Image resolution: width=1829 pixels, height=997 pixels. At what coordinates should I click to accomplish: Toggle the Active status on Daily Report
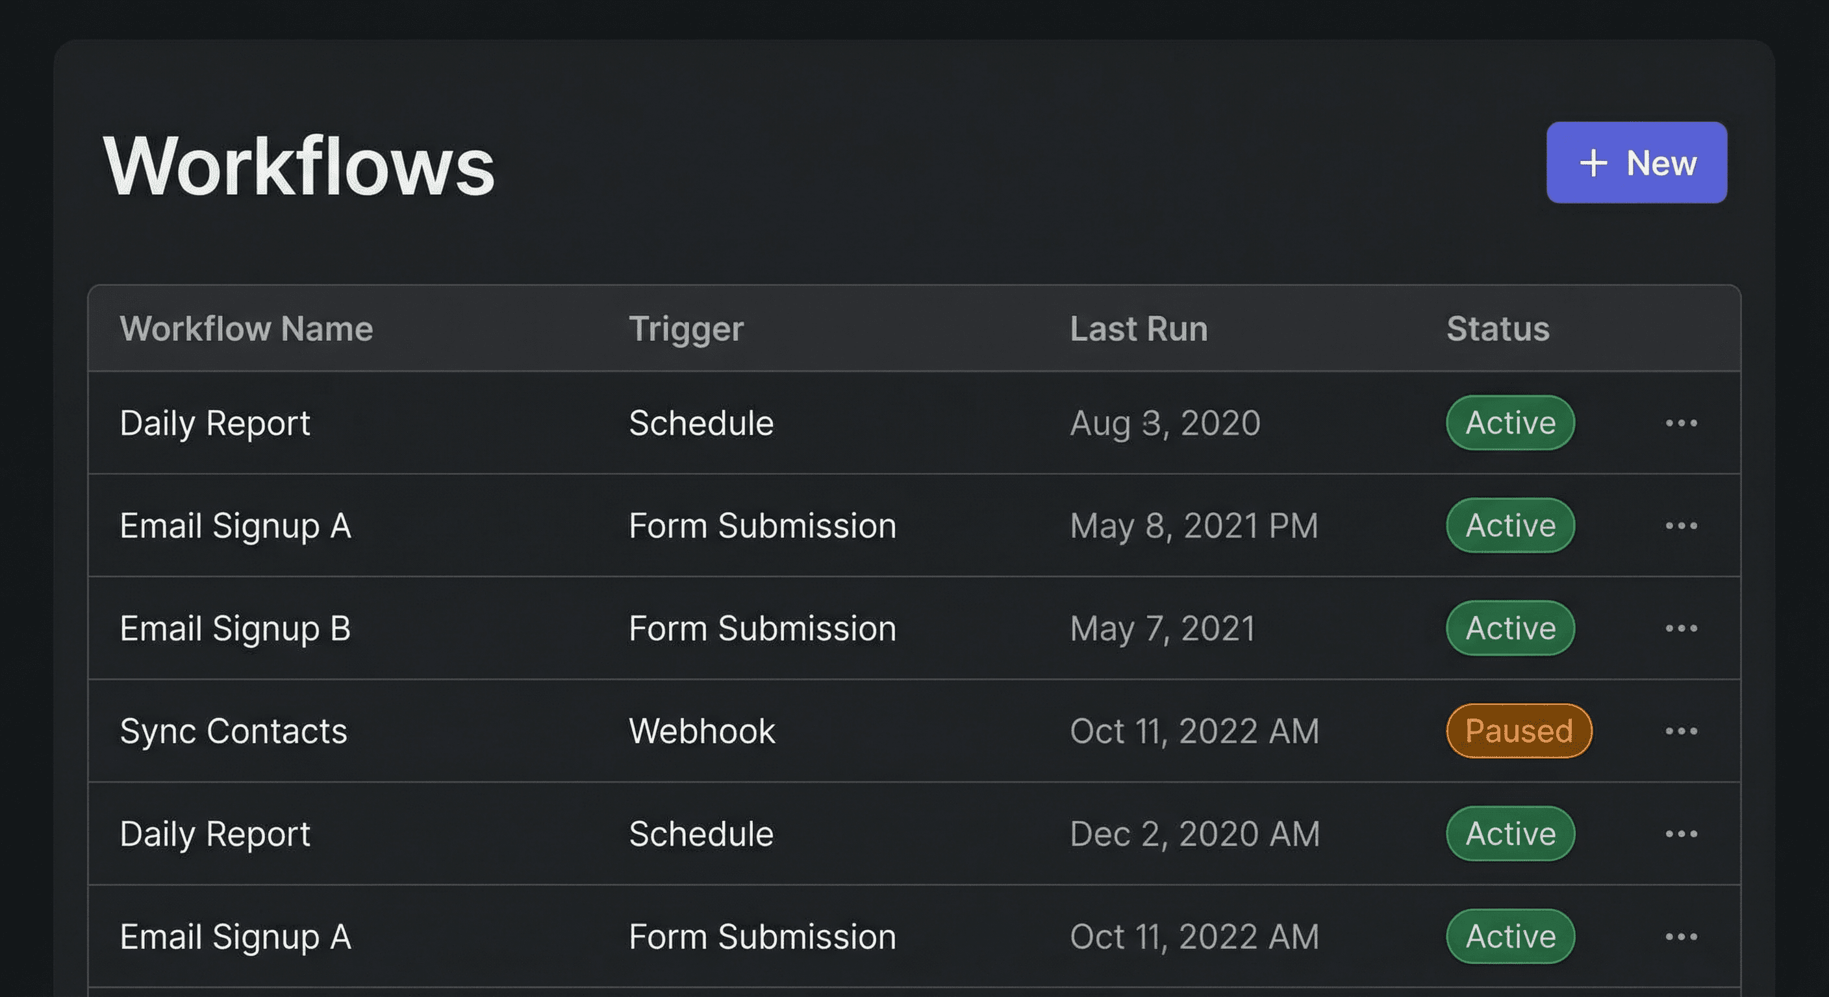pyautogui.click(x=1509, y=422)
